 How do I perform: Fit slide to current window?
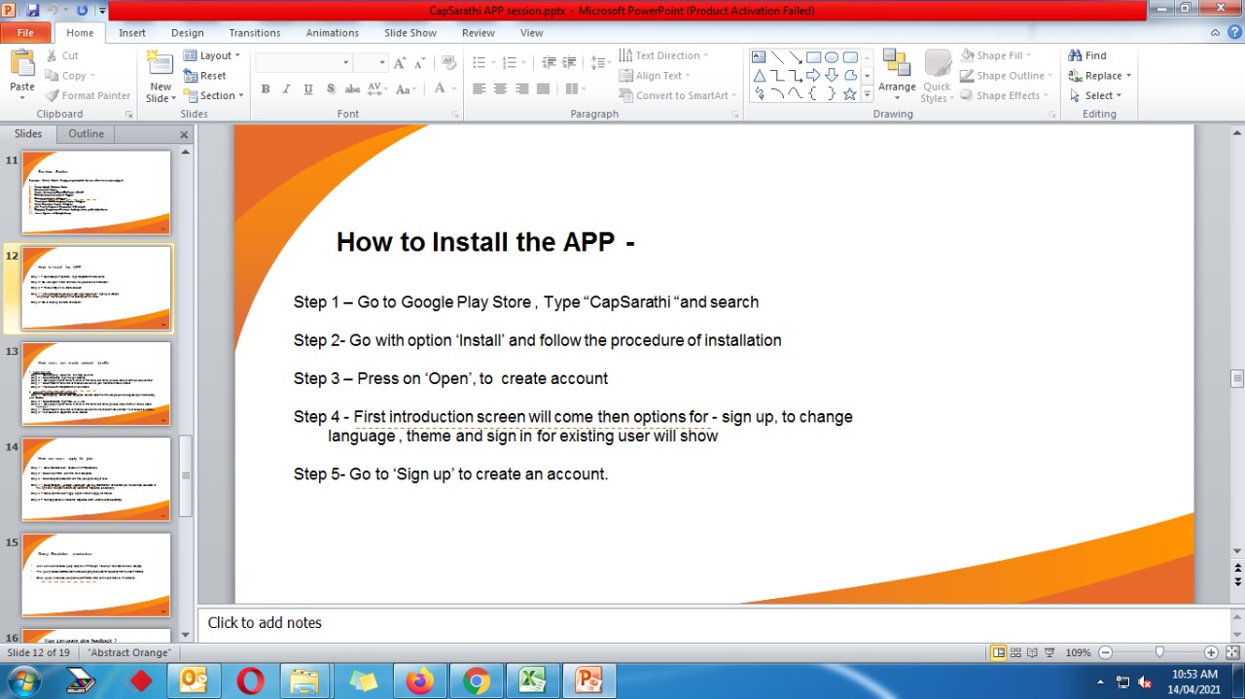point(1231,652)
